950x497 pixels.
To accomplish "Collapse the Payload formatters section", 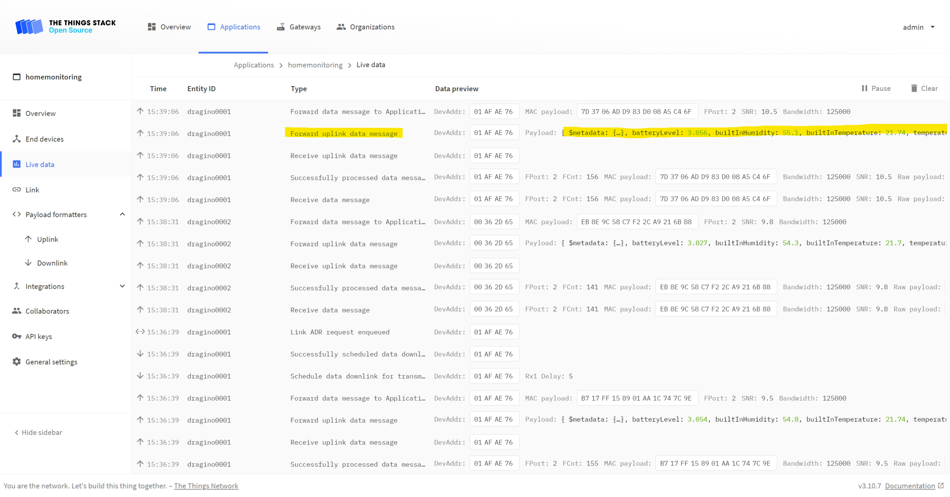I will click(x=122, y=215).
